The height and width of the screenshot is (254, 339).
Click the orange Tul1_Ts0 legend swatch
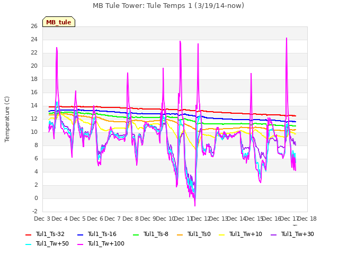click(180, 235)
